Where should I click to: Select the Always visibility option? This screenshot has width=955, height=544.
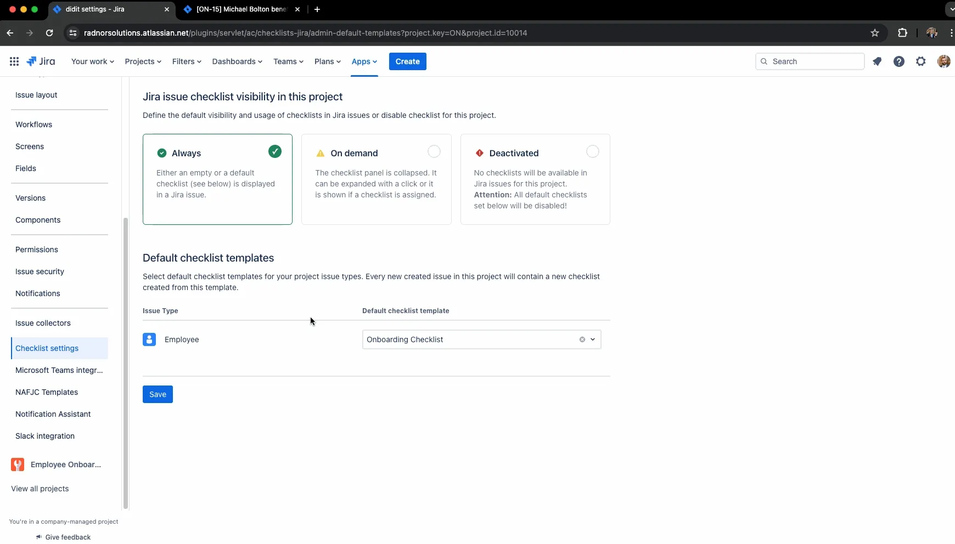(x=217, y=179)
